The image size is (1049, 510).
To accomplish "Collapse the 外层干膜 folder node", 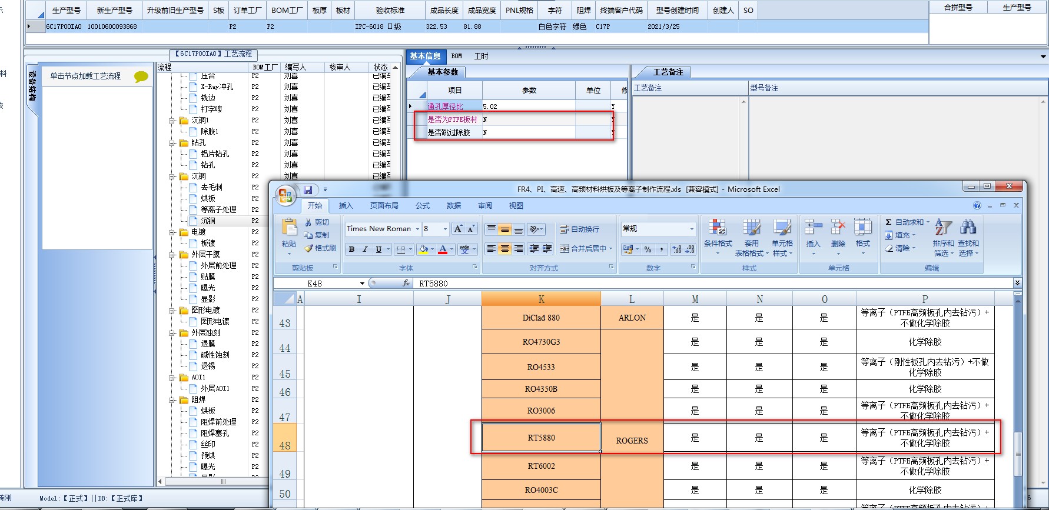I will [x=172, y=255].
